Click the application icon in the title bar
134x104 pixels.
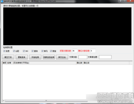click(x=2, y=1)
